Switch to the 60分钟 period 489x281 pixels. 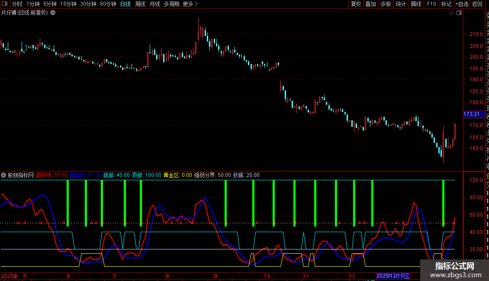(x=108, y=4)
